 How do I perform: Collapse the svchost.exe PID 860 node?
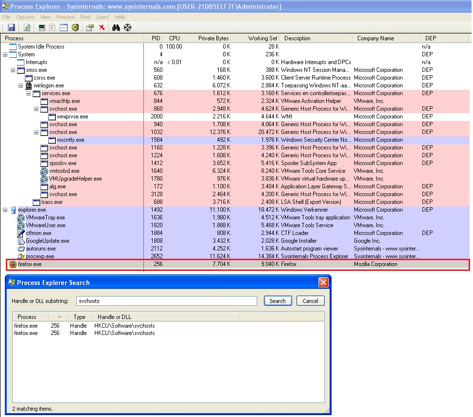[x=36, y=109]
